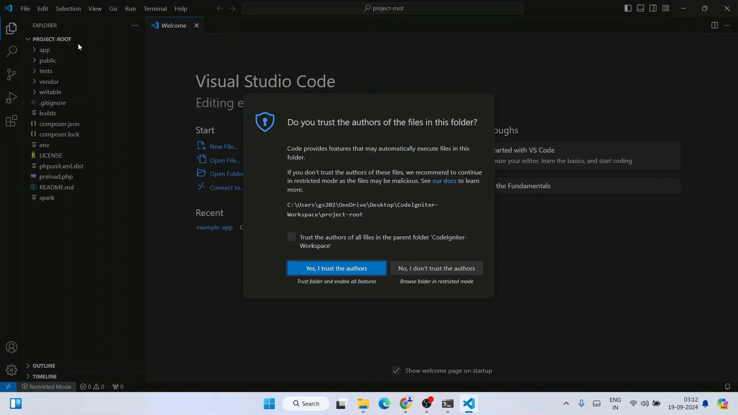Click Yes, I trust the authors
Image resolution: width=738 pixels, height=415 pixels.
[336, 269]
